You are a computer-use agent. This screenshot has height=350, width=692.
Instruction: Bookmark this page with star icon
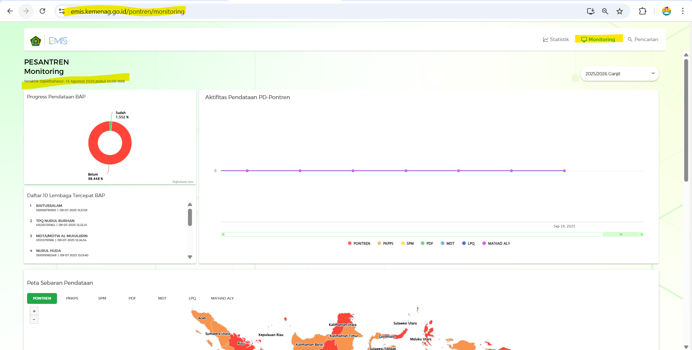(619, 11)
